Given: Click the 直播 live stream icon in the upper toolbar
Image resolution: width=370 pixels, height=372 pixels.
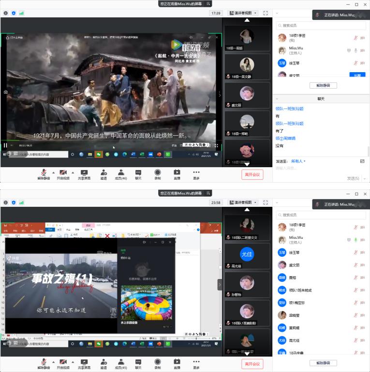Looking at the screenshot, I should coord(177,174).
